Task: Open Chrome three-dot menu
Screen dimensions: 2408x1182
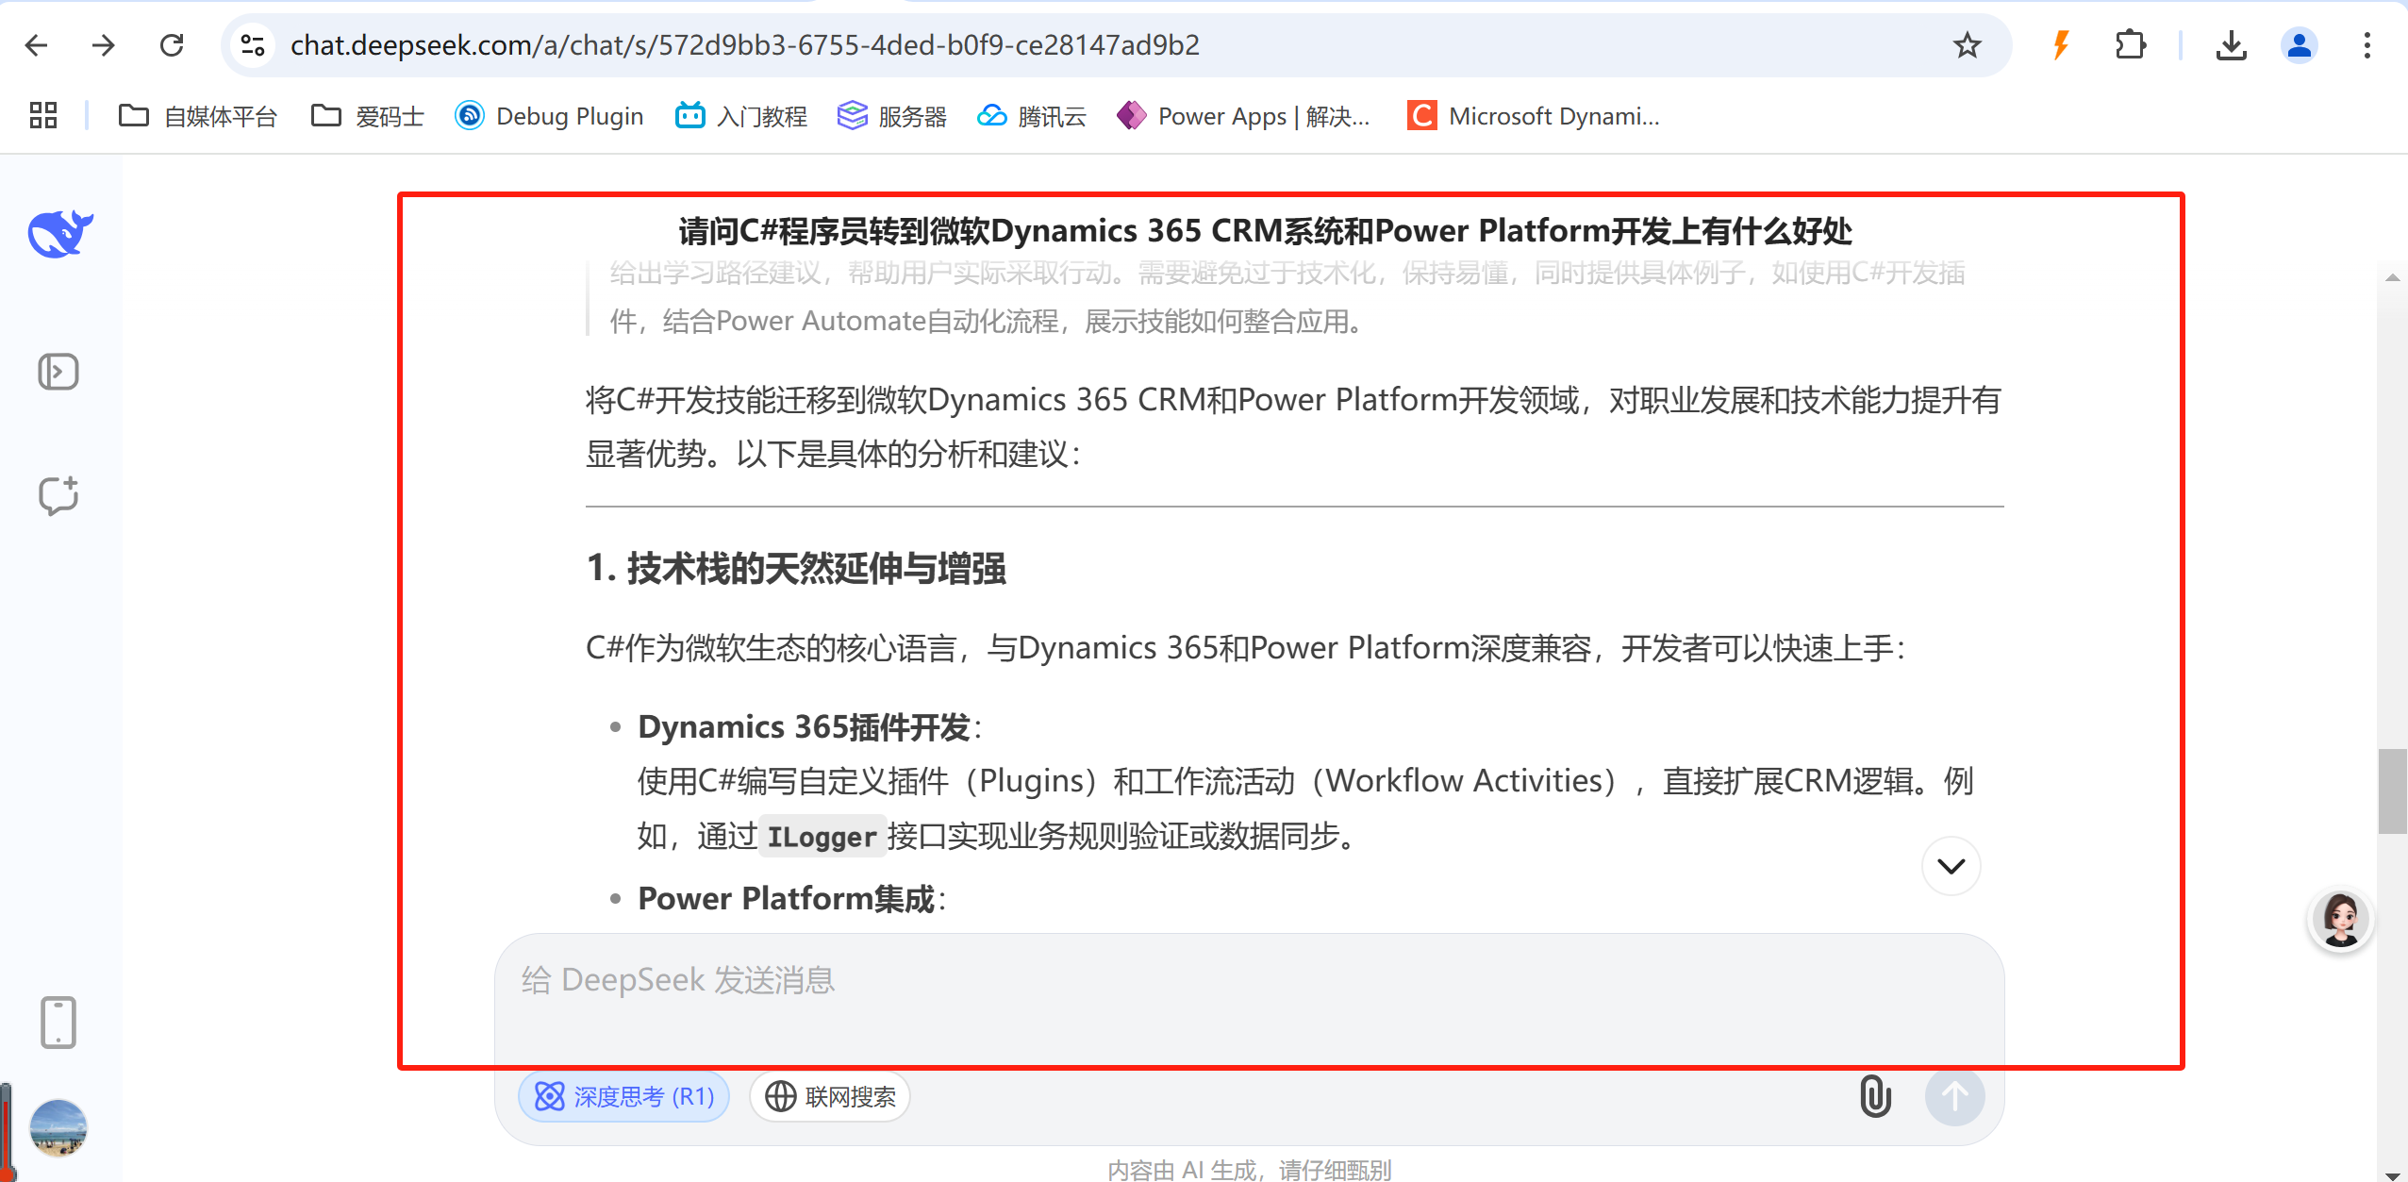Action: (2366, 45)
